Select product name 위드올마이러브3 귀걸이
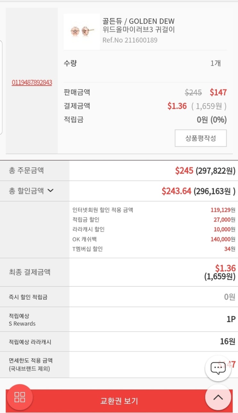This screenshot has width=238, height=413. click(139, 30)
